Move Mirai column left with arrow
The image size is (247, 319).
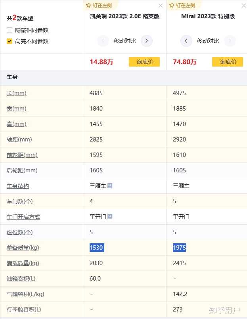186,41
